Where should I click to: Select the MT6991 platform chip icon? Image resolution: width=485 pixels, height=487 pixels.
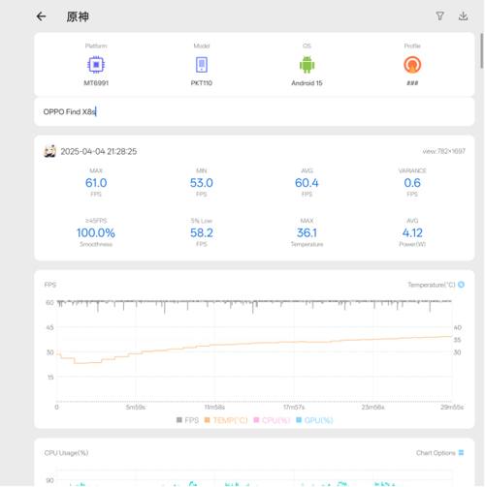click(96, 65)
